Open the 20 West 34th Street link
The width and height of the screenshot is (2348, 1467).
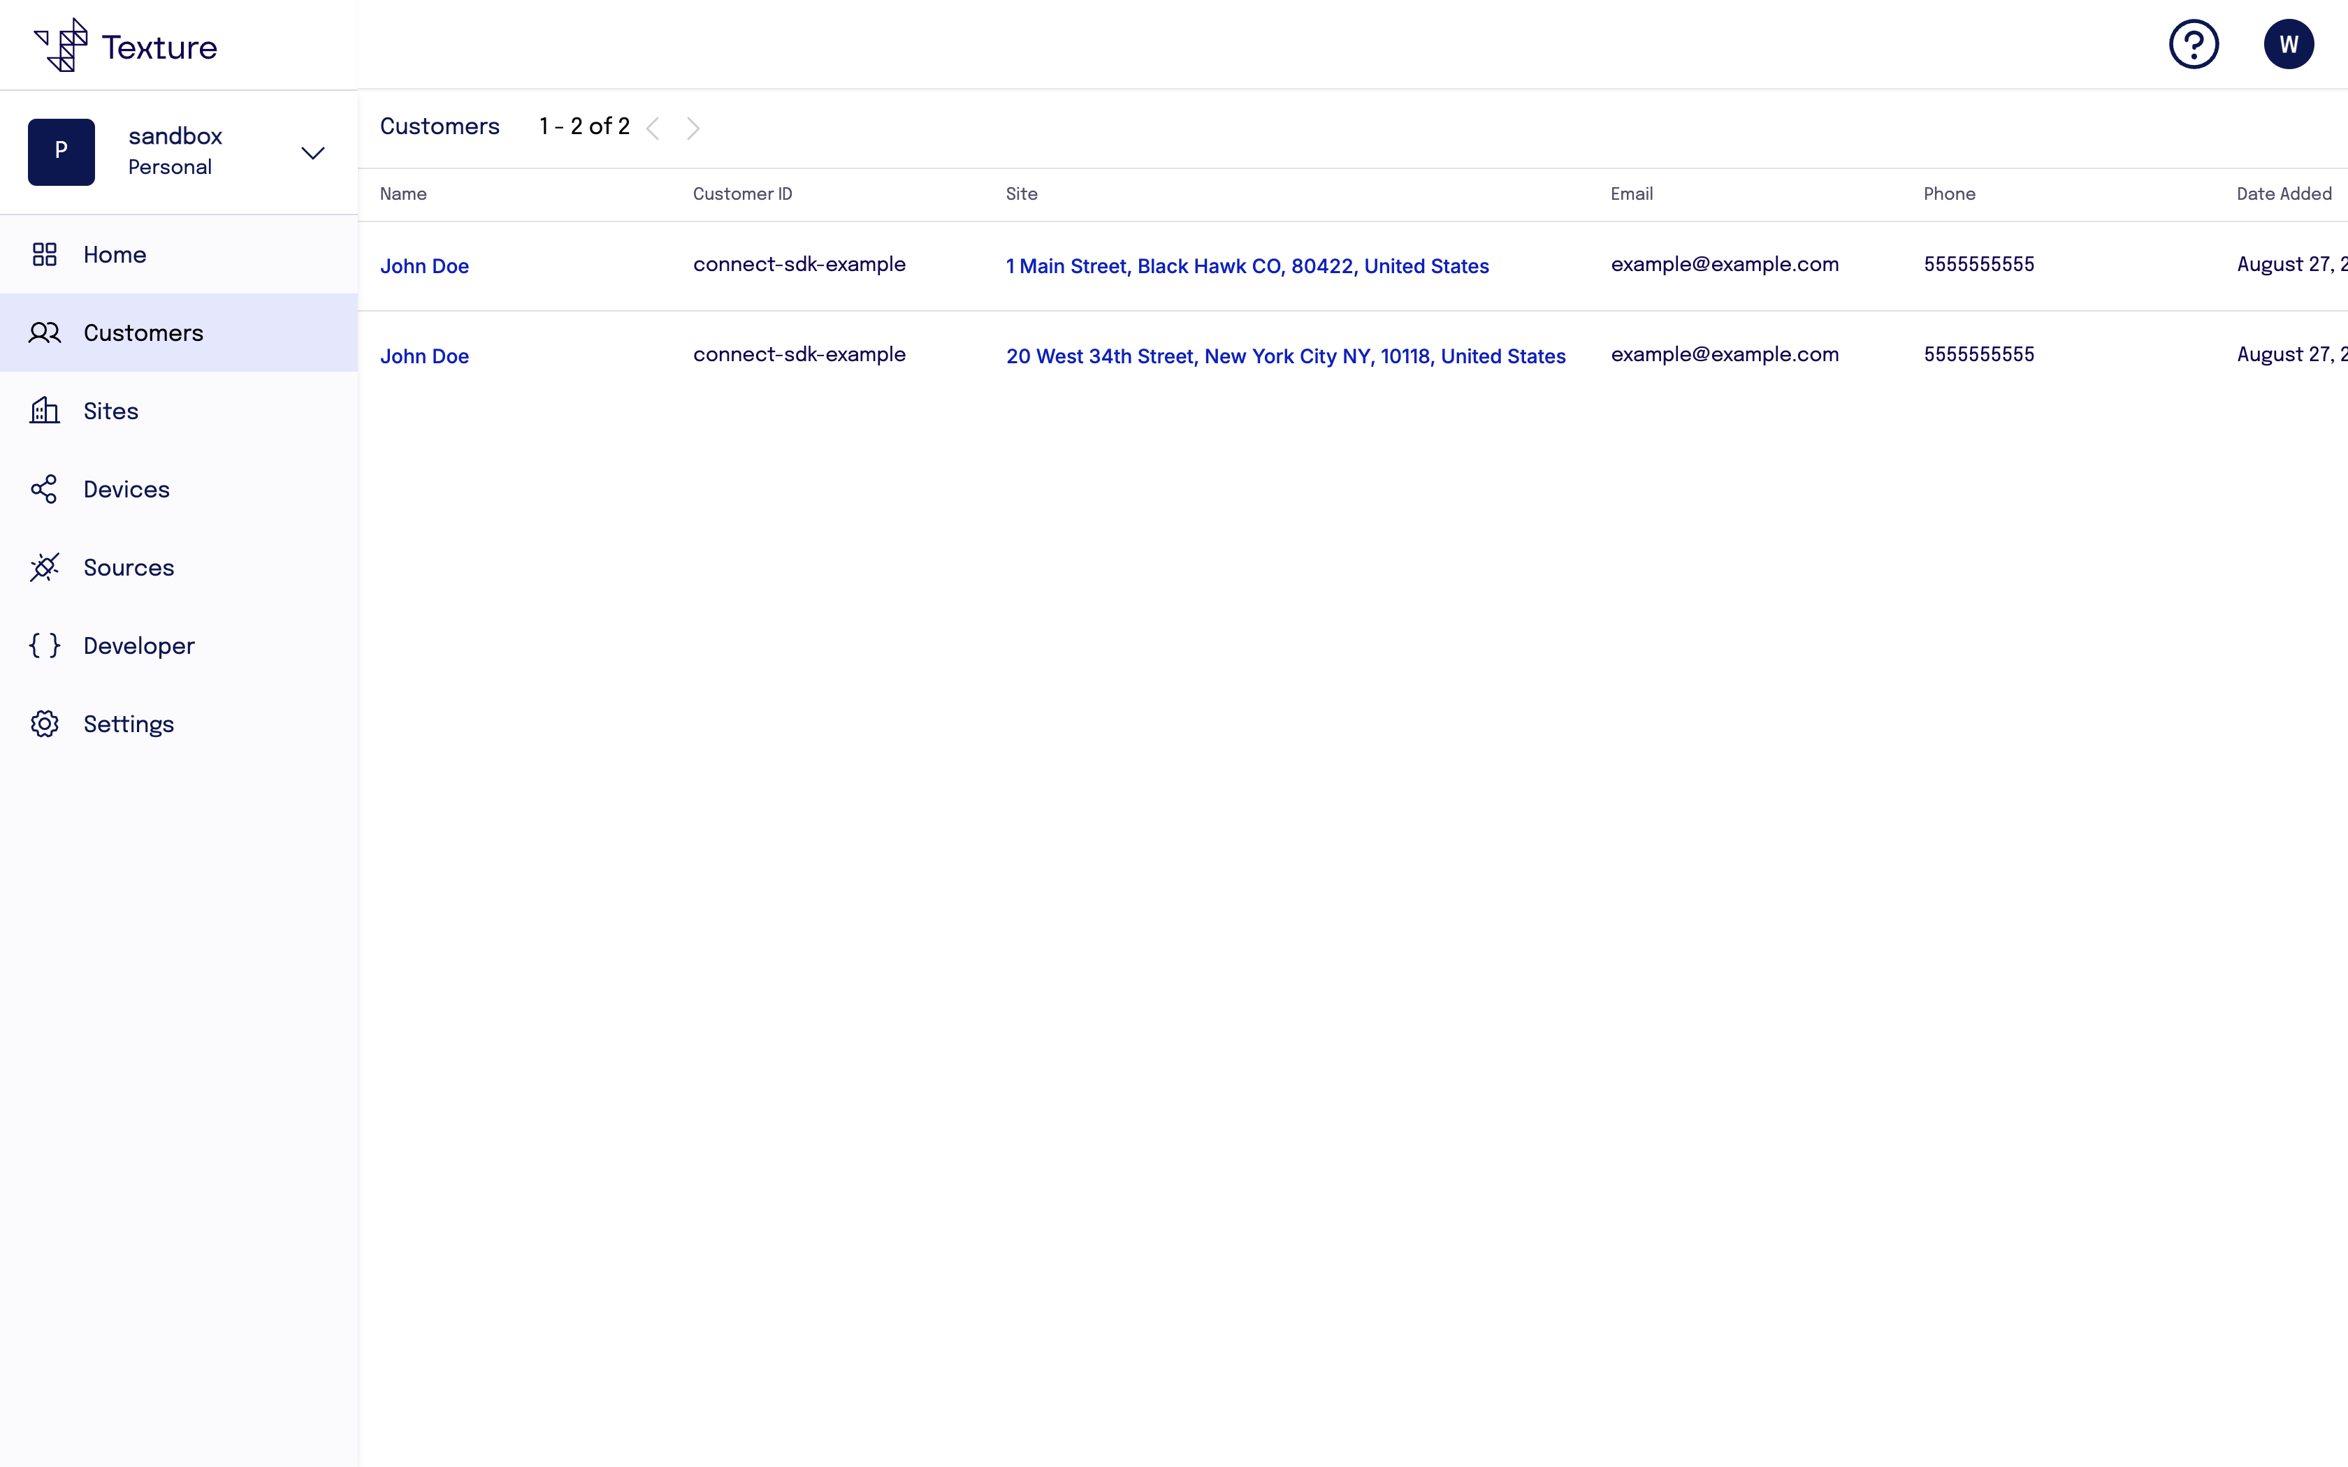pyautogui.click(x=1286, y=356)
